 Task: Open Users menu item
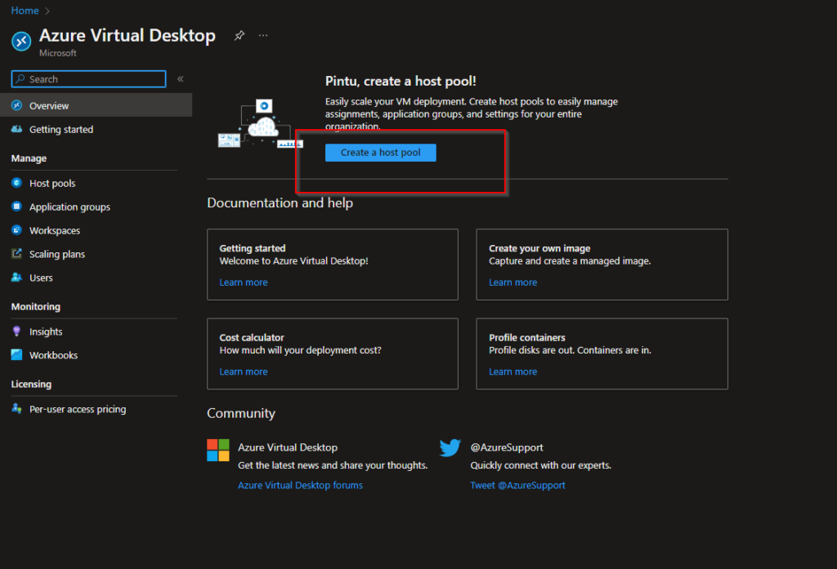(41, 278)
